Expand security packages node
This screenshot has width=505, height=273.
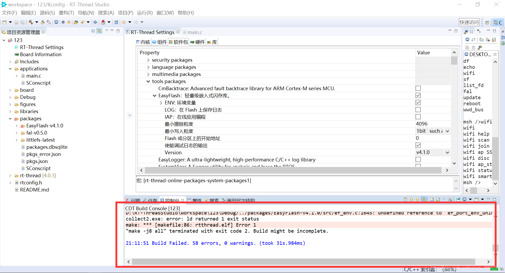tap(148, 60)
